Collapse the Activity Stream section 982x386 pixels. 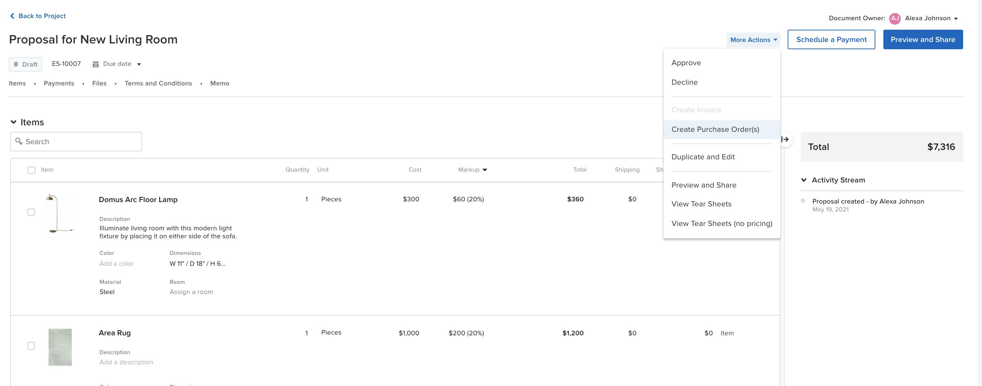(804, 180)
